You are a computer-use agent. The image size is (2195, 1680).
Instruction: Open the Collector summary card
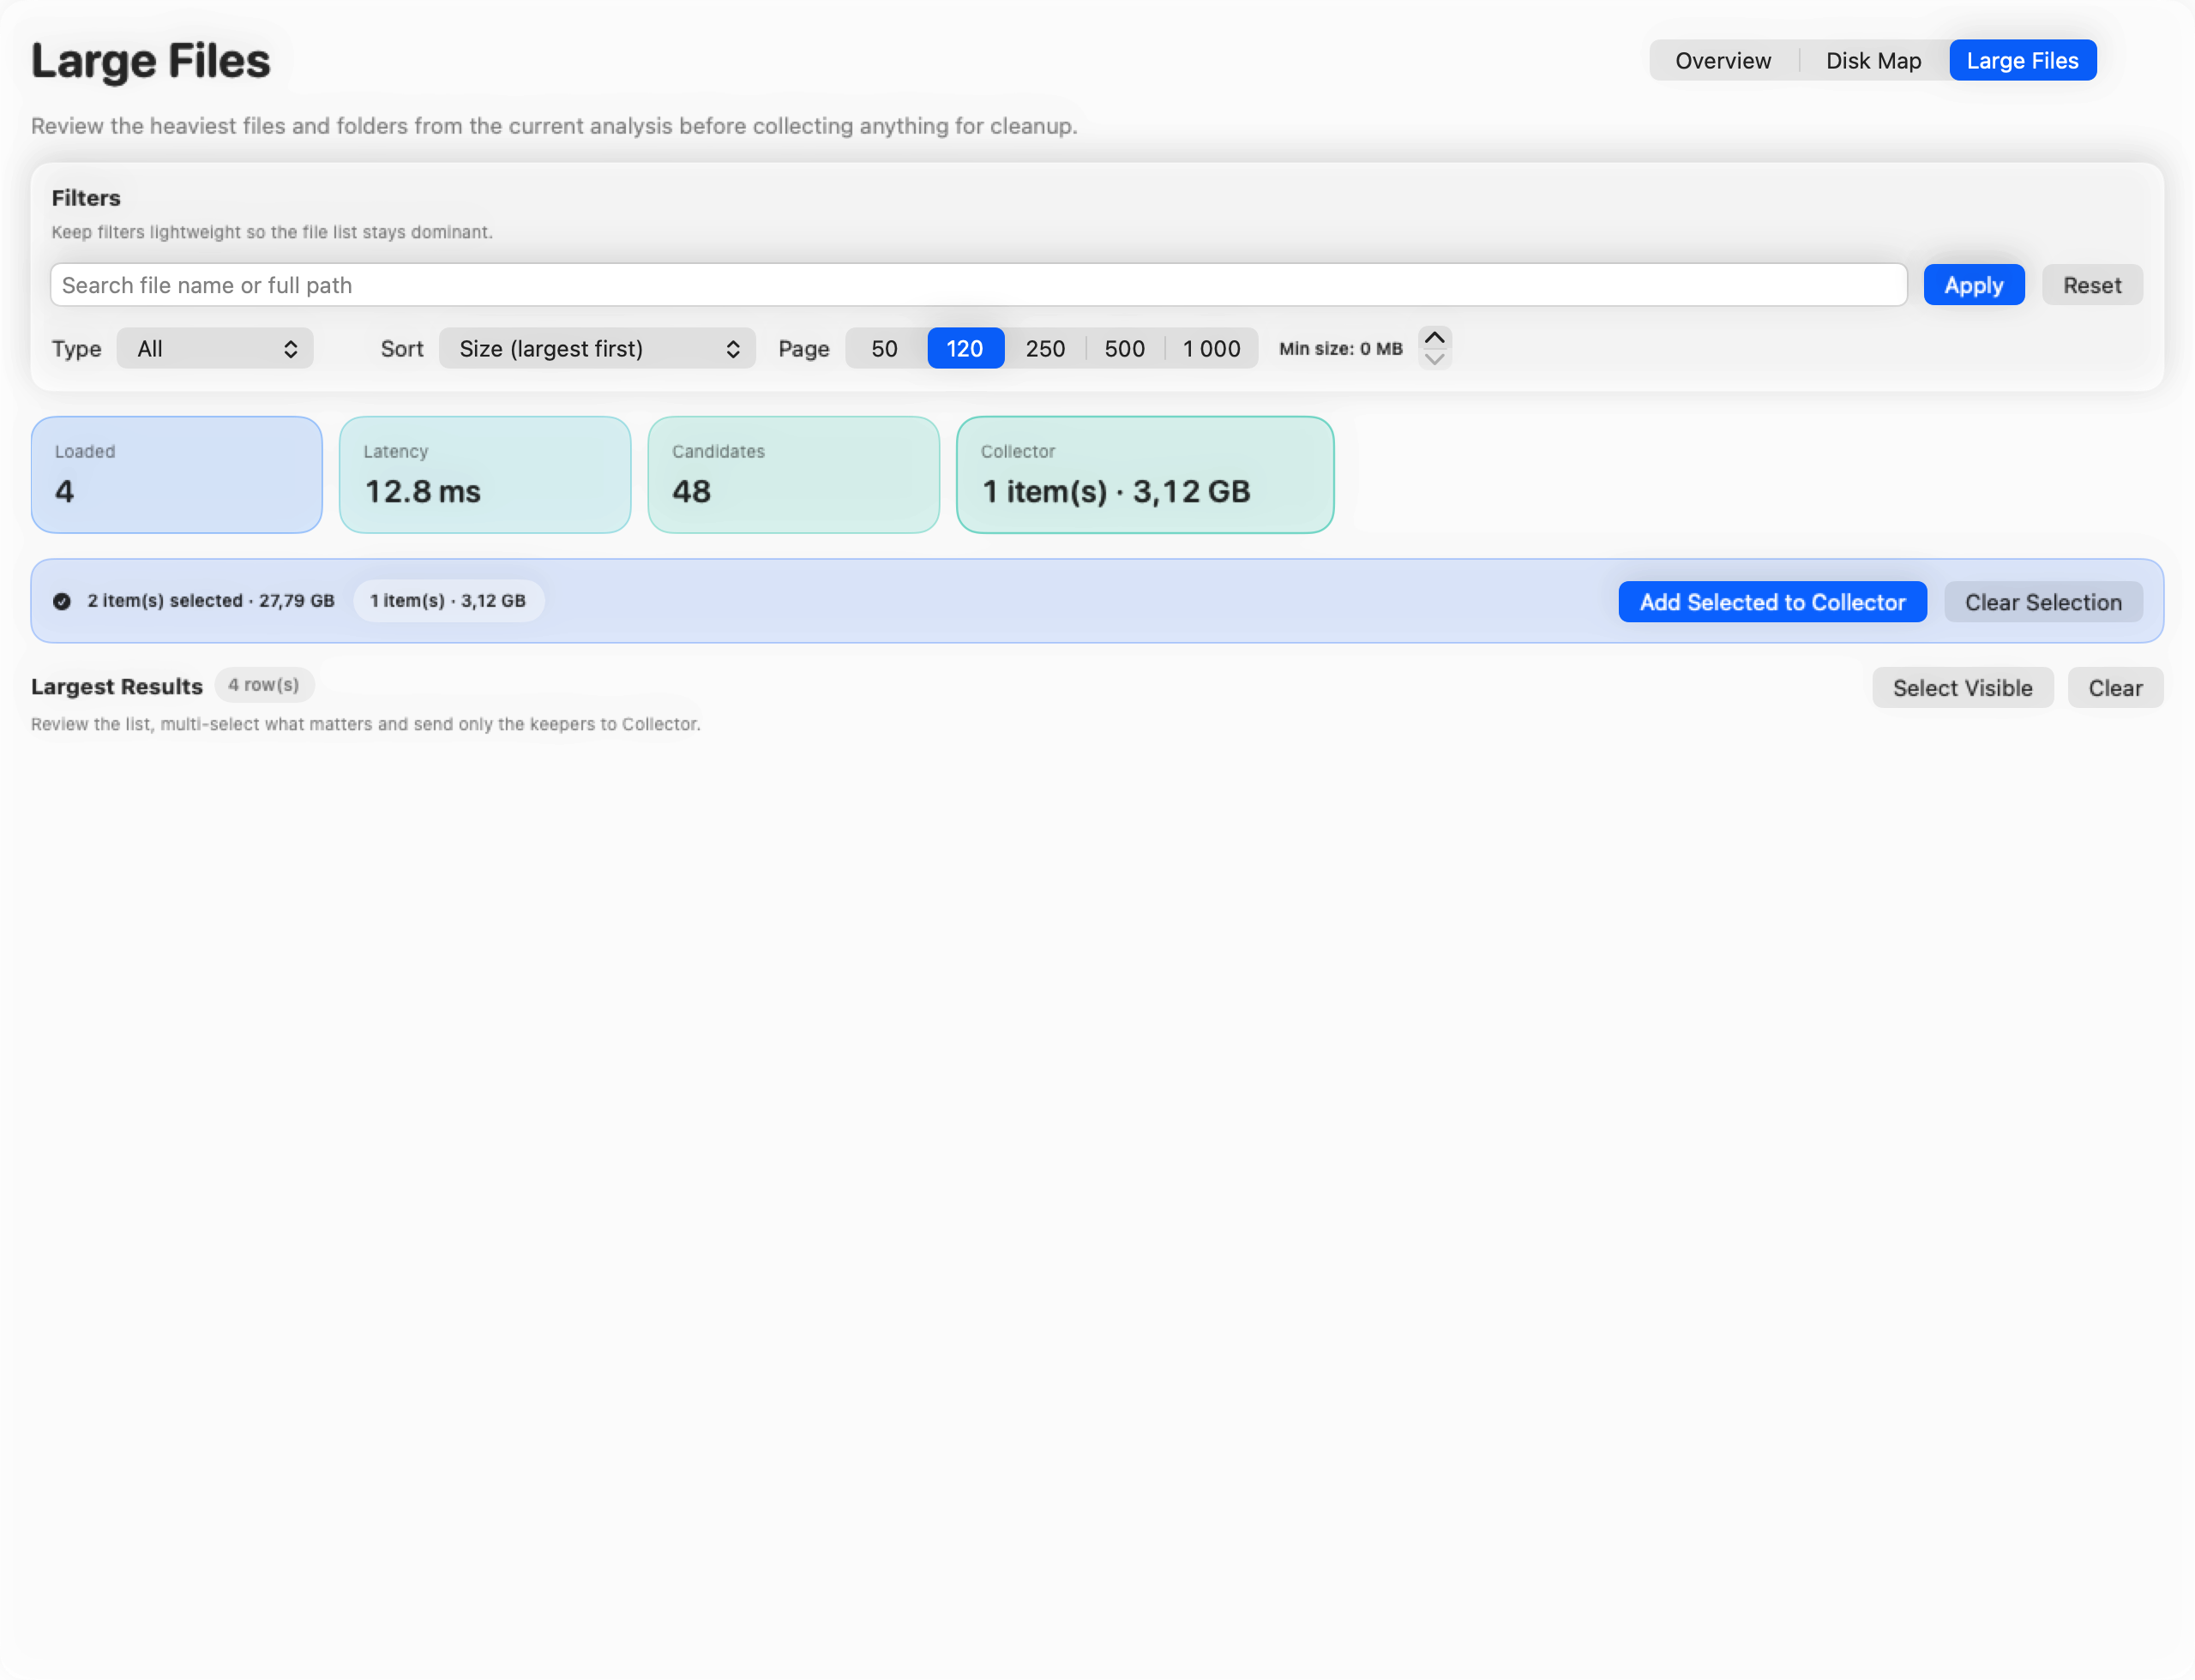pyautogui.click(x=1145, y=475)
